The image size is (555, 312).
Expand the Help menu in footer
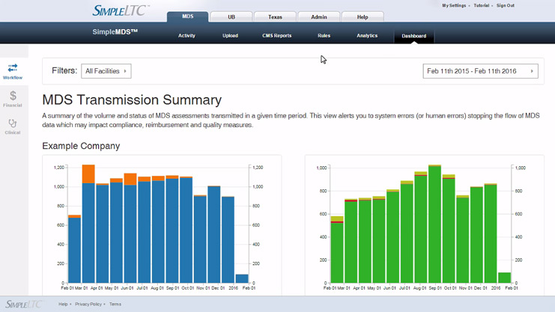tap(64, 305)
